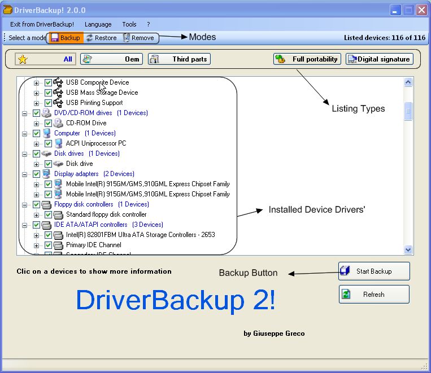Click the IDE ATA/ATAPI controllers category icon
431x373 pixels.
tap(46, 225)
